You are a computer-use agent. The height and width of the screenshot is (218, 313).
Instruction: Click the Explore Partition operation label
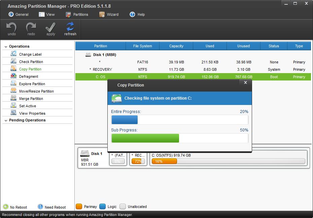(32, 84)
